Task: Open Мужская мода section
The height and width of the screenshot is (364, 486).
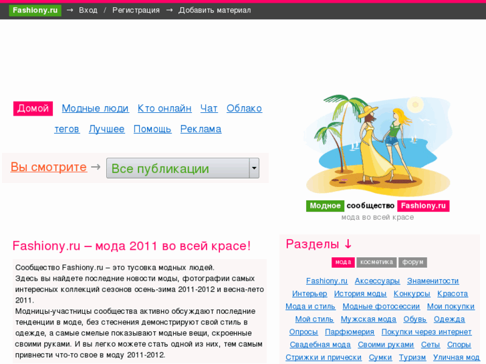Action: point(368,319)
